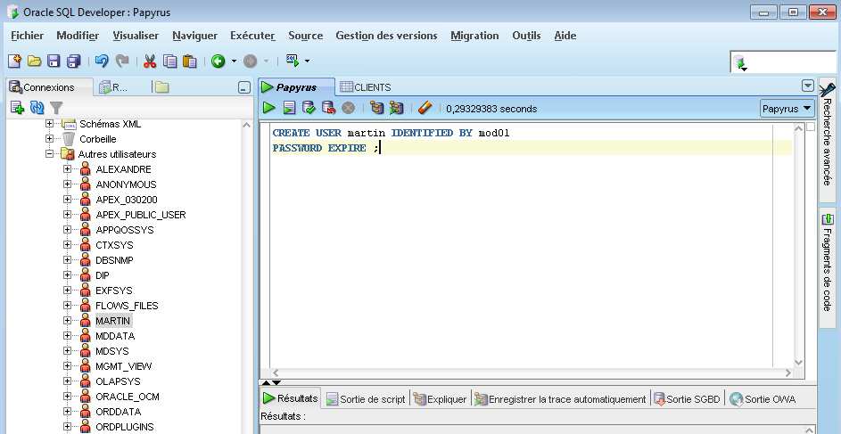
Task: Clear the worksheet with the eraser icon
Action: point(425,108)
